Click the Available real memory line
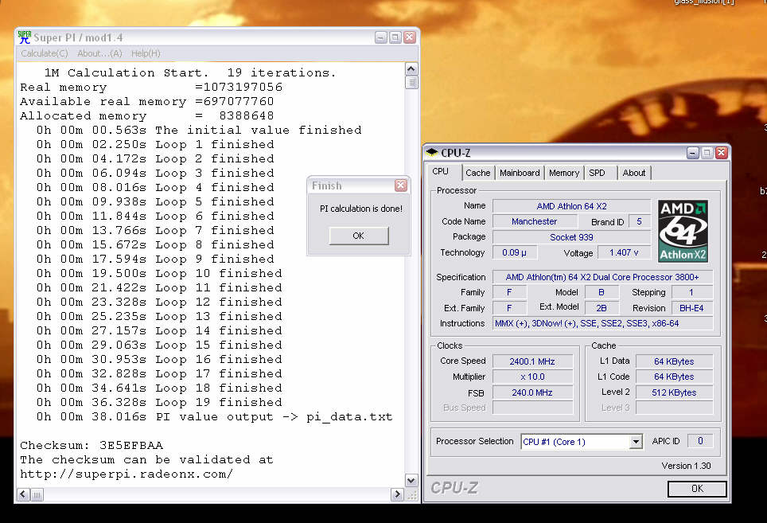This screenshot has height=523, width=767. [146, 102]
